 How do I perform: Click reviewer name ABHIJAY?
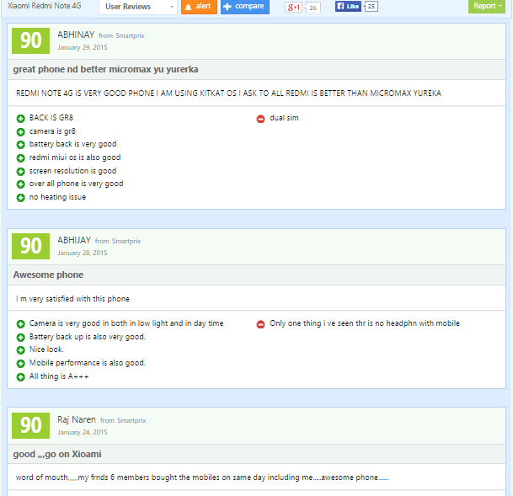coord(74,240)
